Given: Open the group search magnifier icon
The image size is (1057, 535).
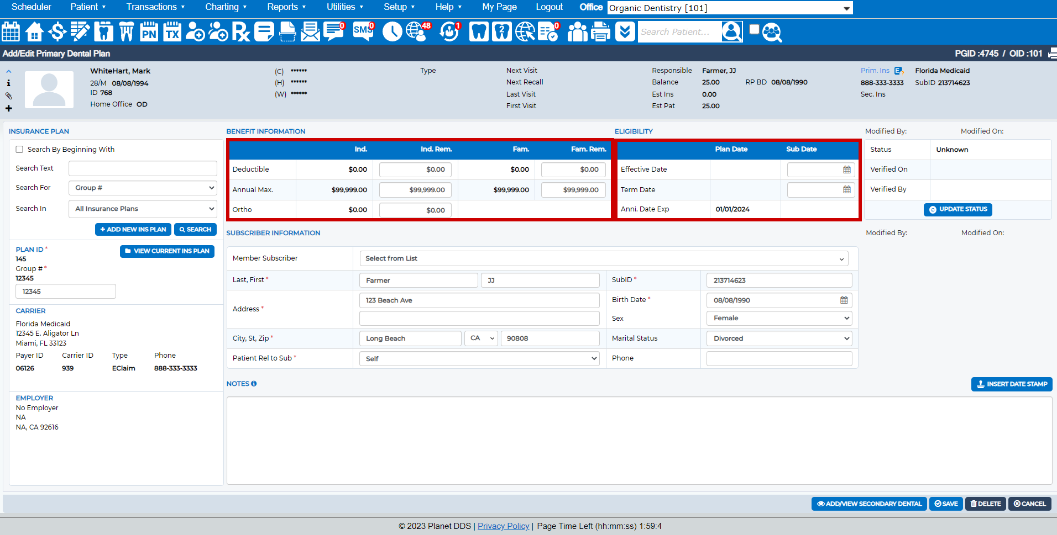Looking at the screenshot, I should click(x=772, y=33).
